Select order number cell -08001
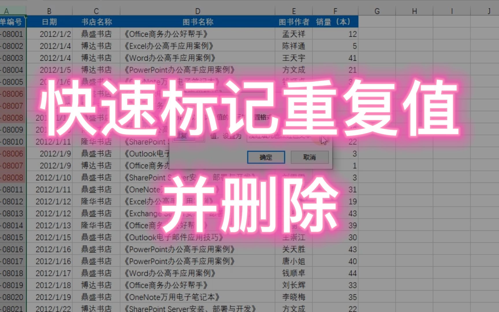The width and height of the screenshot is (499, 312). 13,34
